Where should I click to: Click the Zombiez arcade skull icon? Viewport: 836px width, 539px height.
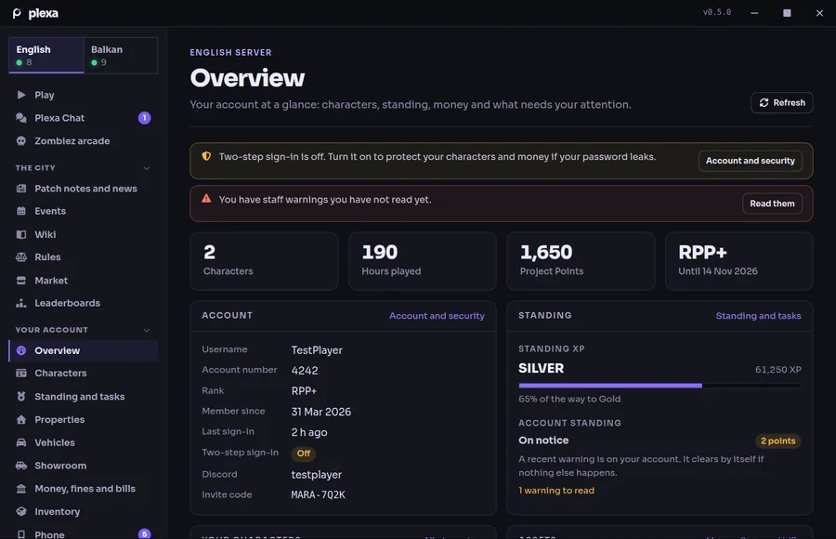point(21,141)
